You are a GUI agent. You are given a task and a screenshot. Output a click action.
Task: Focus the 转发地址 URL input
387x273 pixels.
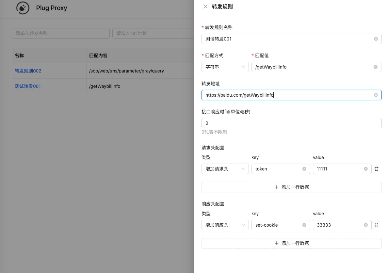292,95
